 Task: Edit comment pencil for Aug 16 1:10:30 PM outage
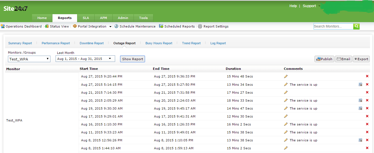286,124
